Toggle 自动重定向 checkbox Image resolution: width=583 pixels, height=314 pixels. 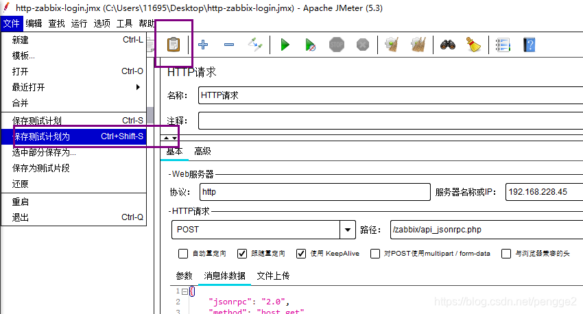pyautogui.click(x=183, y=254)
